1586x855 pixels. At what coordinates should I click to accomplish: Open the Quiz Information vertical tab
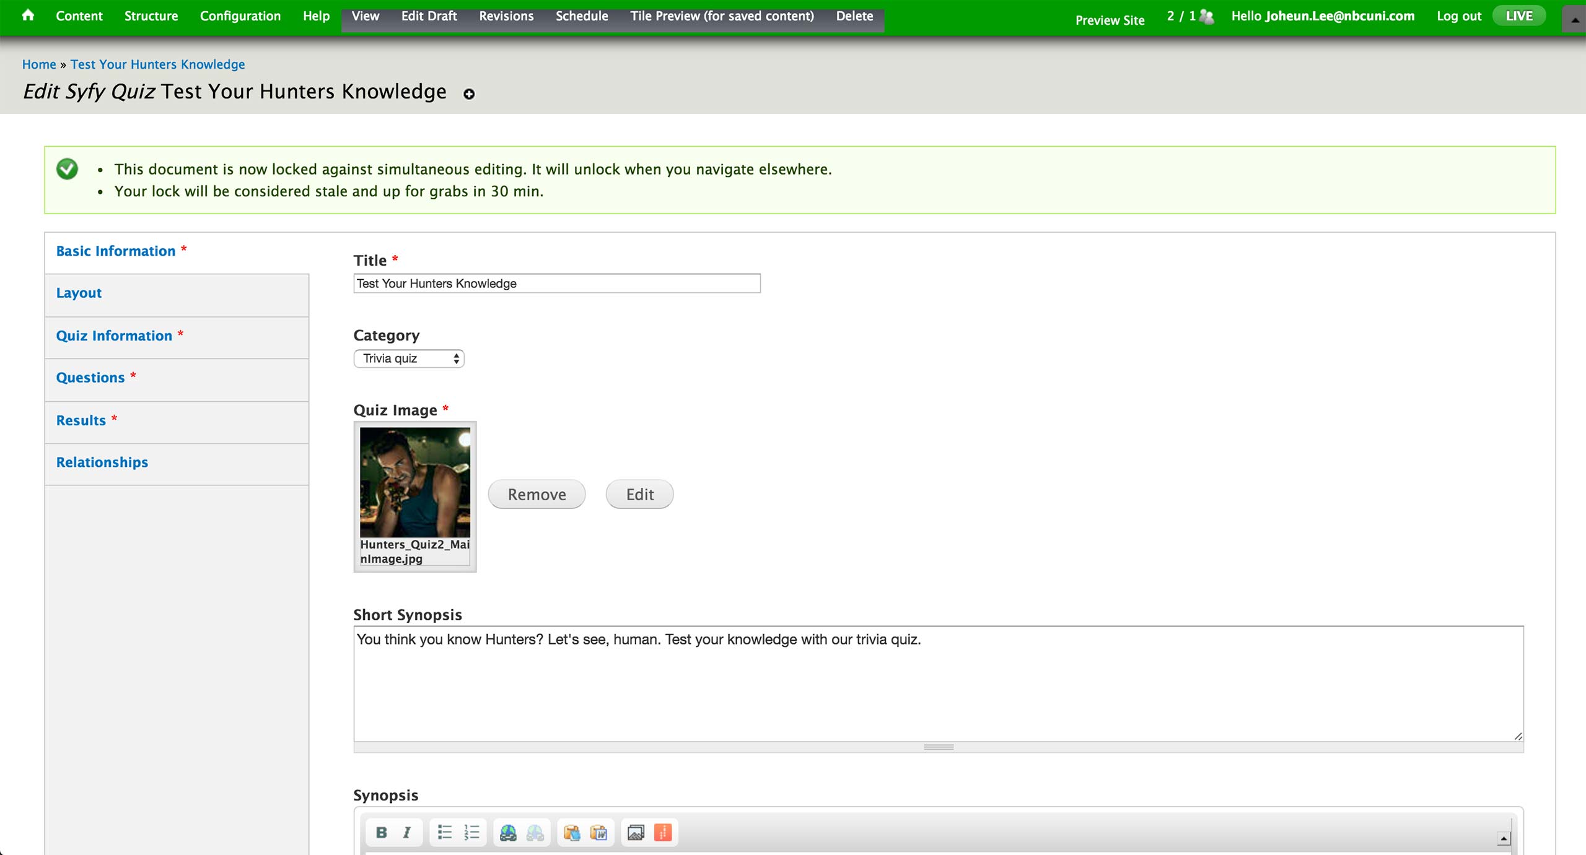[114, 336]
